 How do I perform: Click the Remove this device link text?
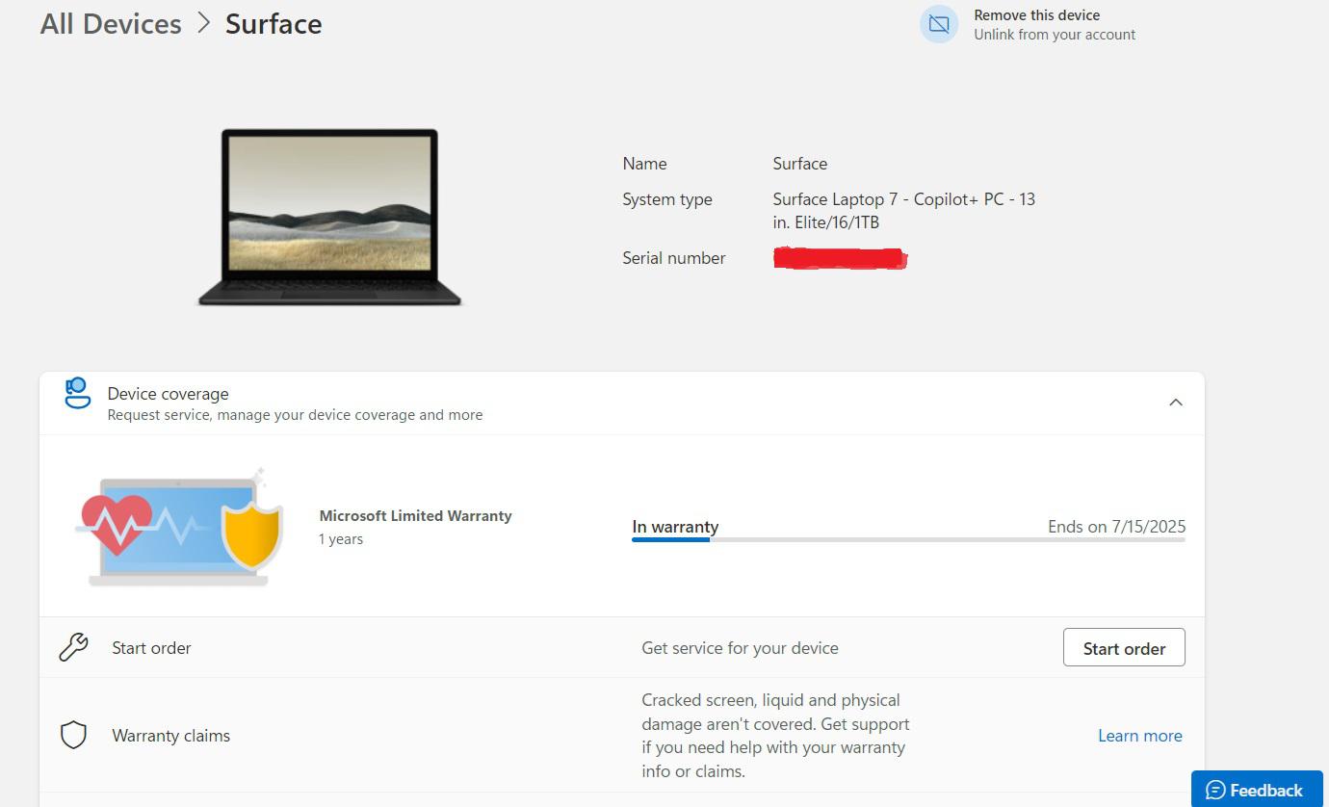[x=1036, y=15]
